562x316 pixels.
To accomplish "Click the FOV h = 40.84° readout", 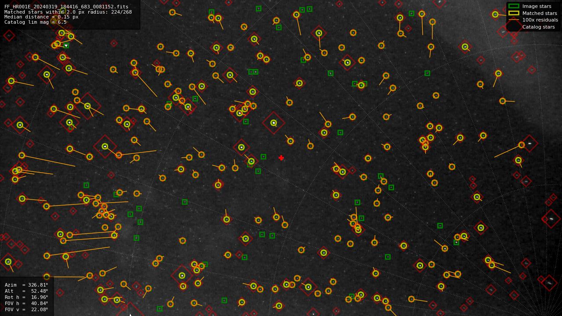I will point(26,303).
